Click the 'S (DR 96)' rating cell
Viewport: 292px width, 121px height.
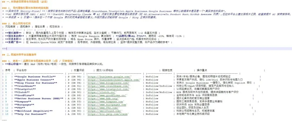point(75,80)
